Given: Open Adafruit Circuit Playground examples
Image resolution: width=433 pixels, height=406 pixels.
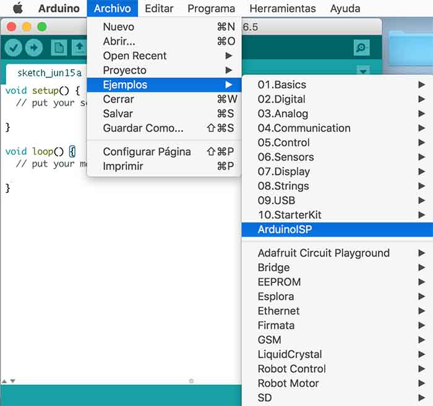Looking at the screenshot, I should coord(337,253).
